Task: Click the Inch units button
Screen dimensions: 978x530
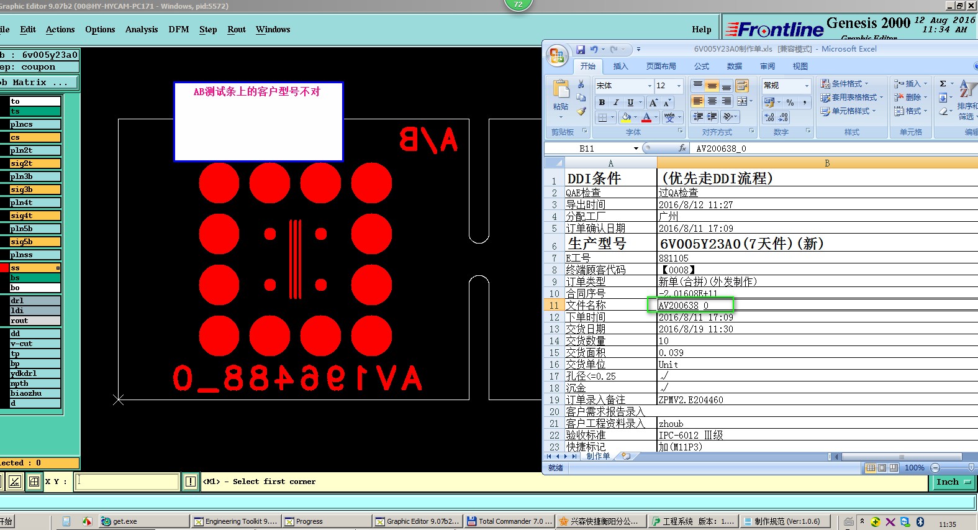Action: (953, 482)
